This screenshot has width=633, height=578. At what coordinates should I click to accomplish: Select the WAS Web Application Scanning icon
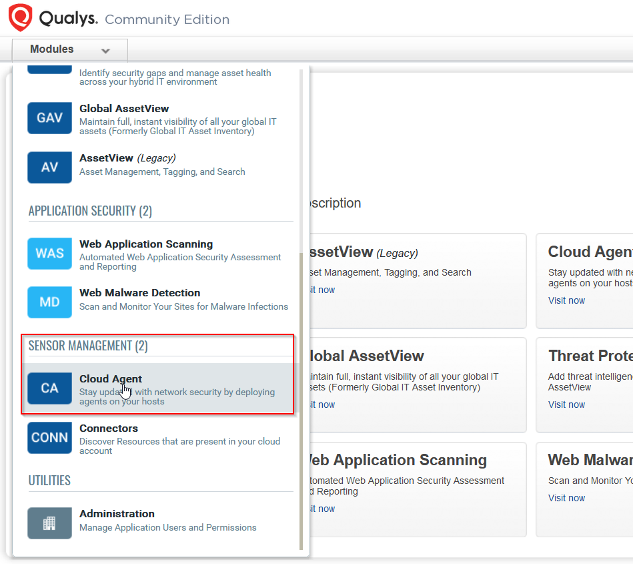coord(49,254)
